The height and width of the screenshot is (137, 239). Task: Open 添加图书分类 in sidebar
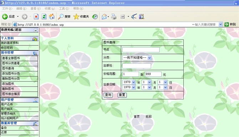11,73
